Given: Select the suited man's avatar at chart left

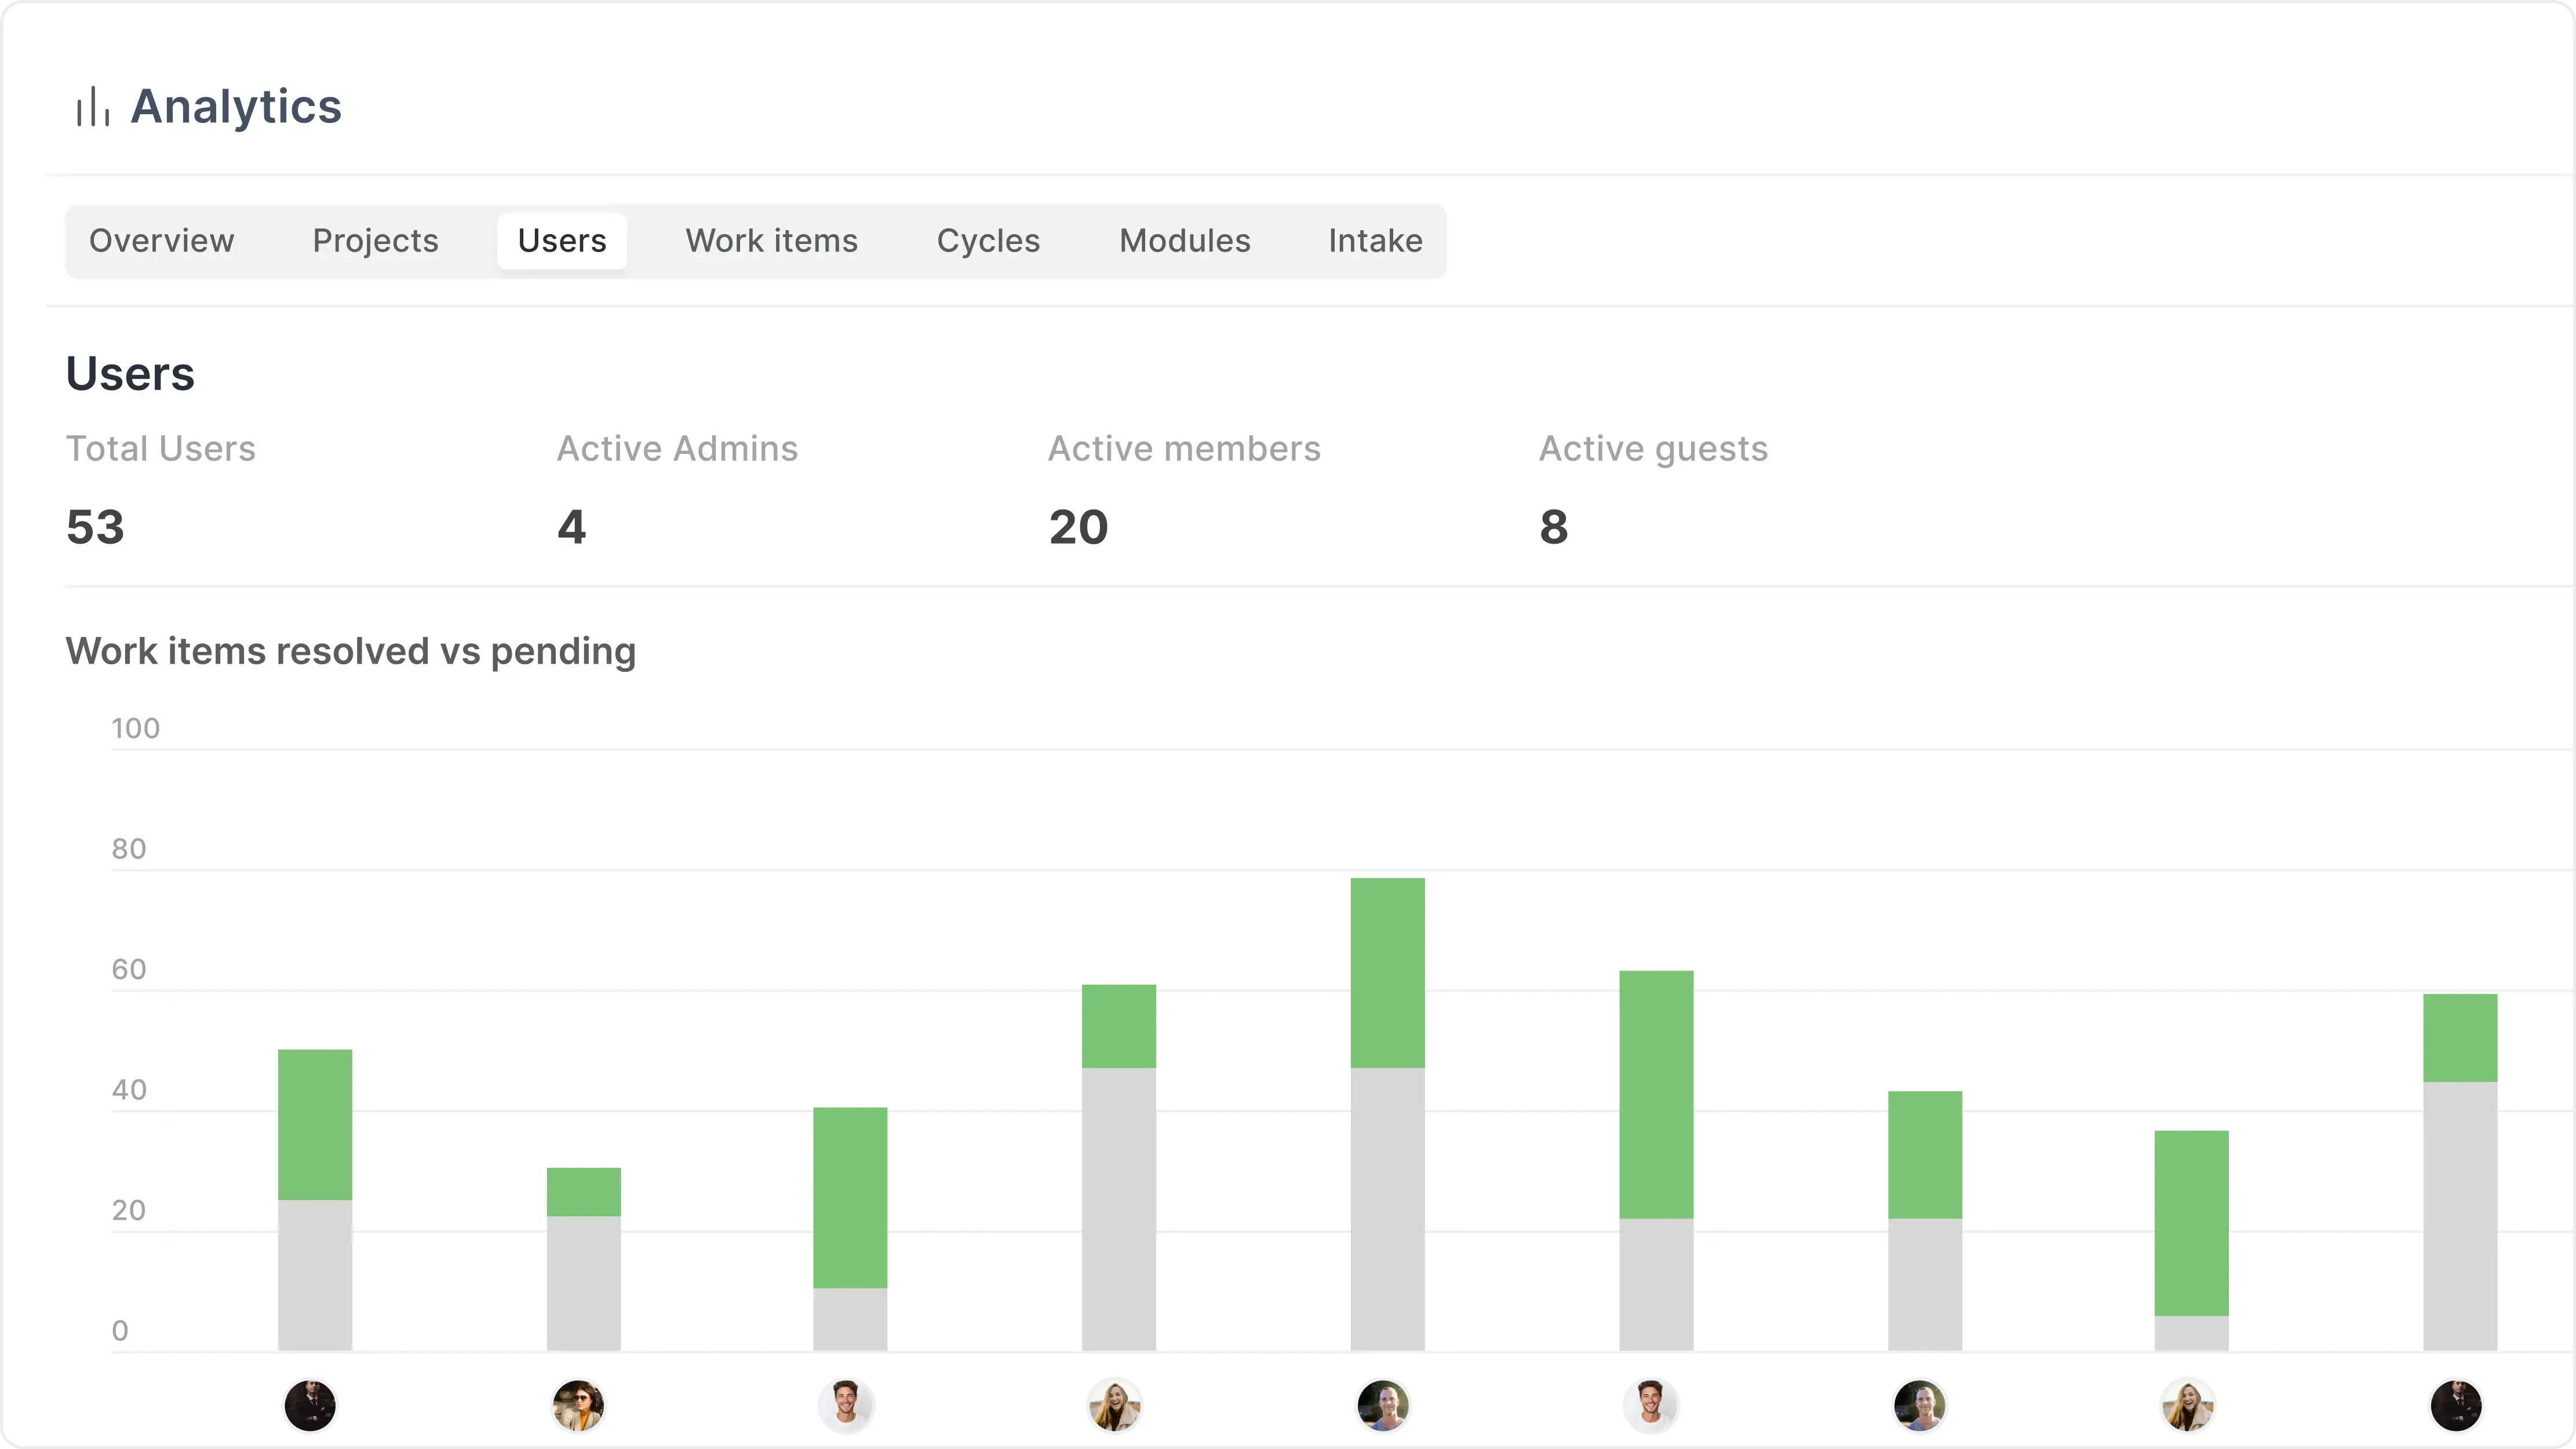Looking at the screenshot, I should pyautogui.click(x=310, y=1405).
